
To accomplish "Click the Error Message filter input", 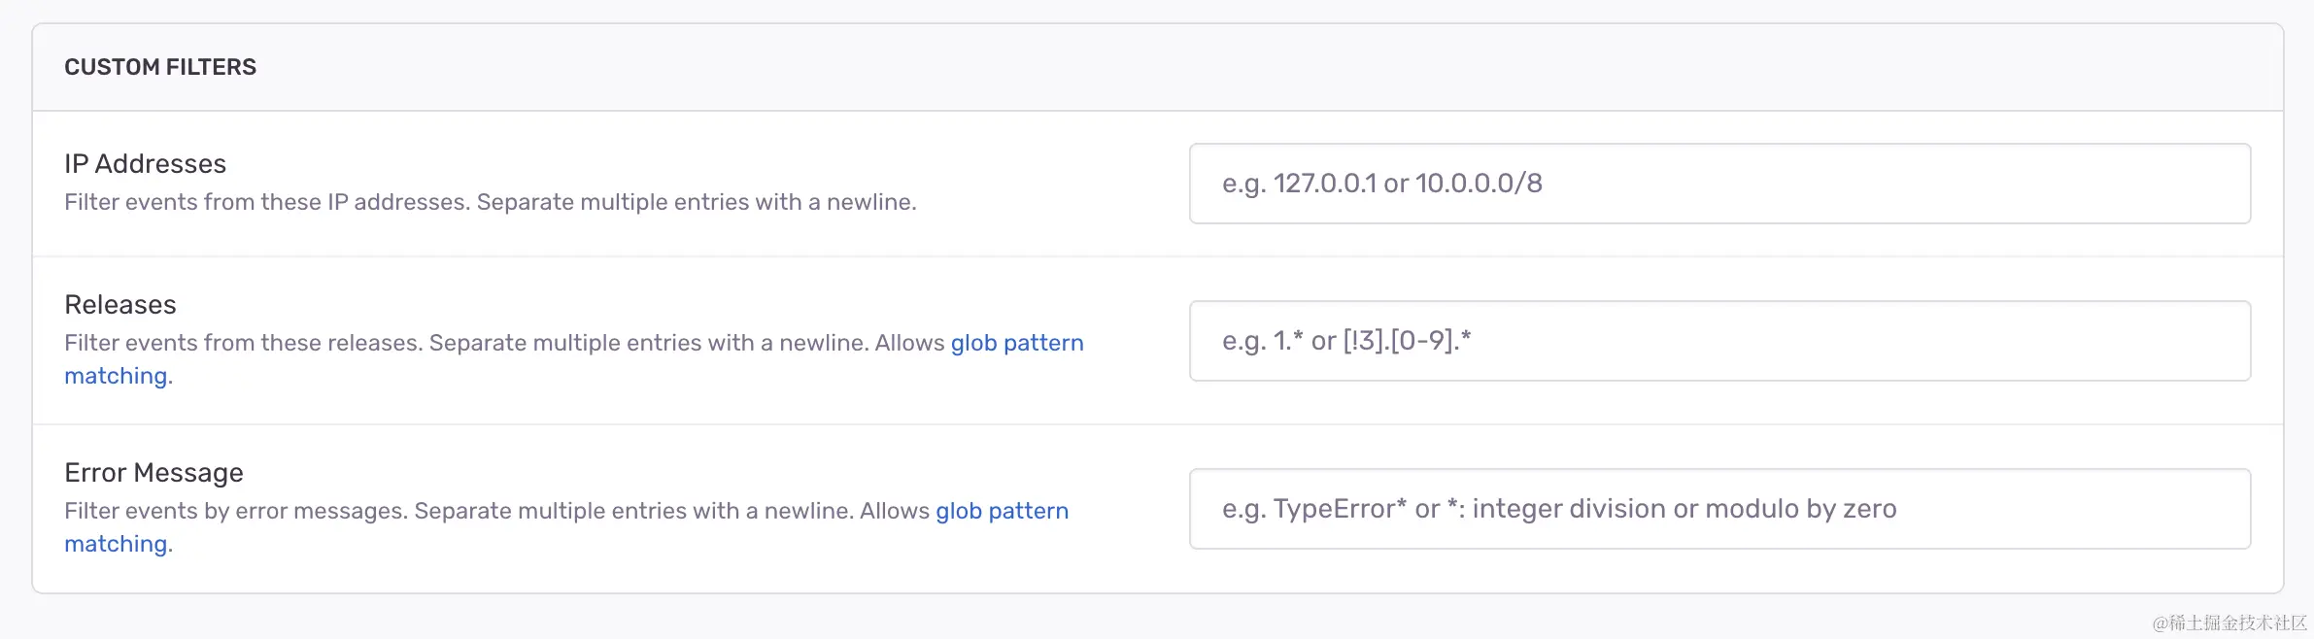I will pyautogui.click(x=1719, y=509).
